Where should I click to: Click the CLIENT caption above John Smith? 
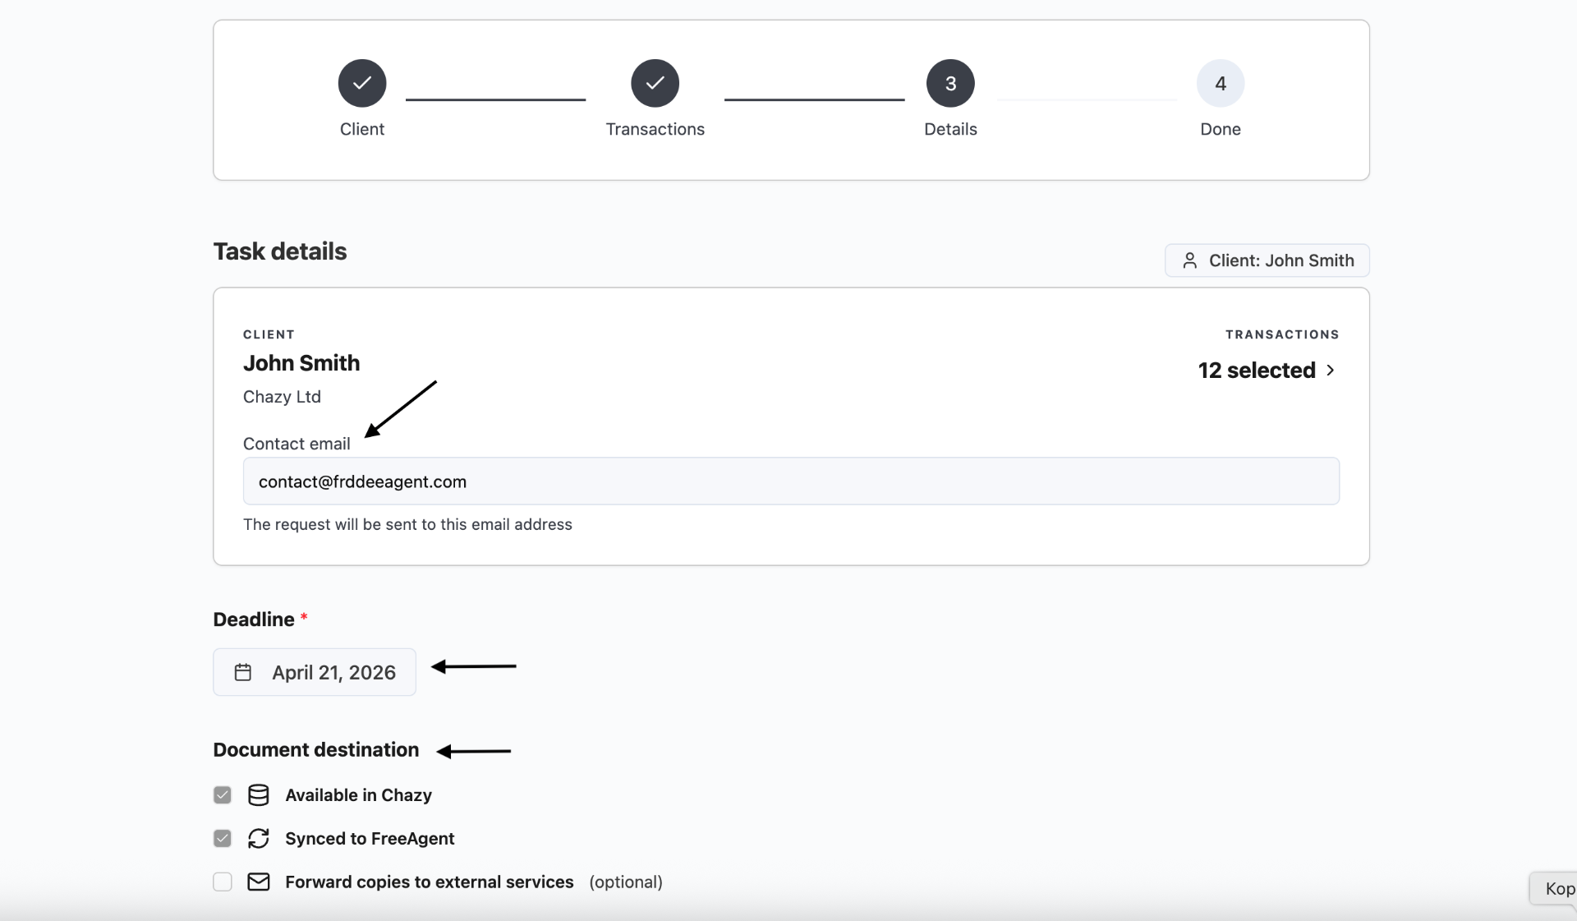[x=269, y=334]
